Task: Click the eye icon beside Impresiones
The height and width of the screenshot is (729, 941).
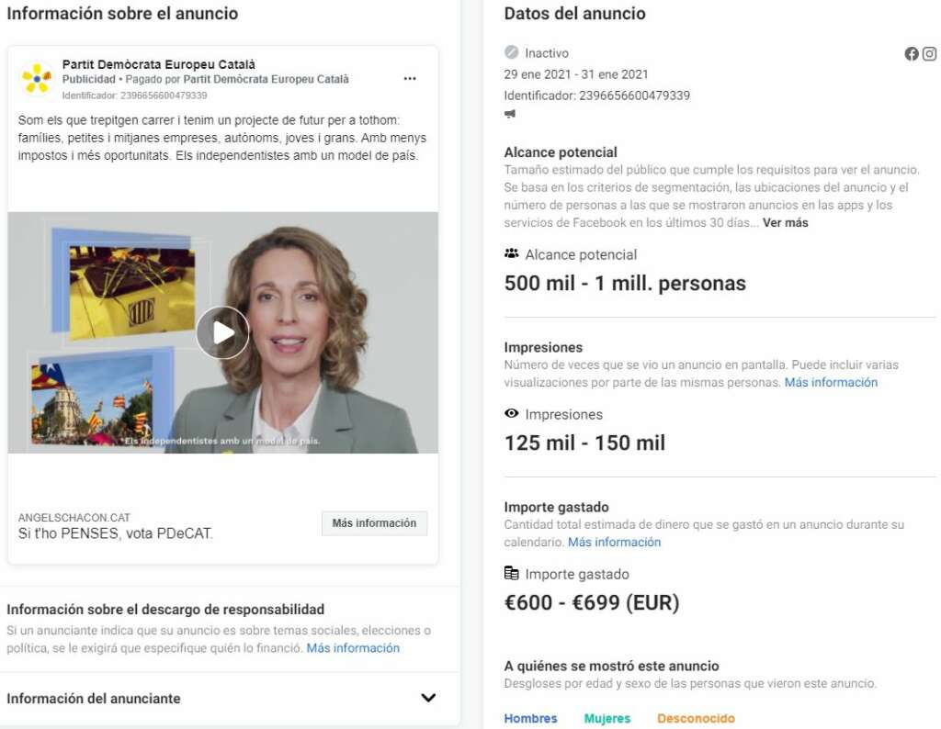Action: coord(511,413)
